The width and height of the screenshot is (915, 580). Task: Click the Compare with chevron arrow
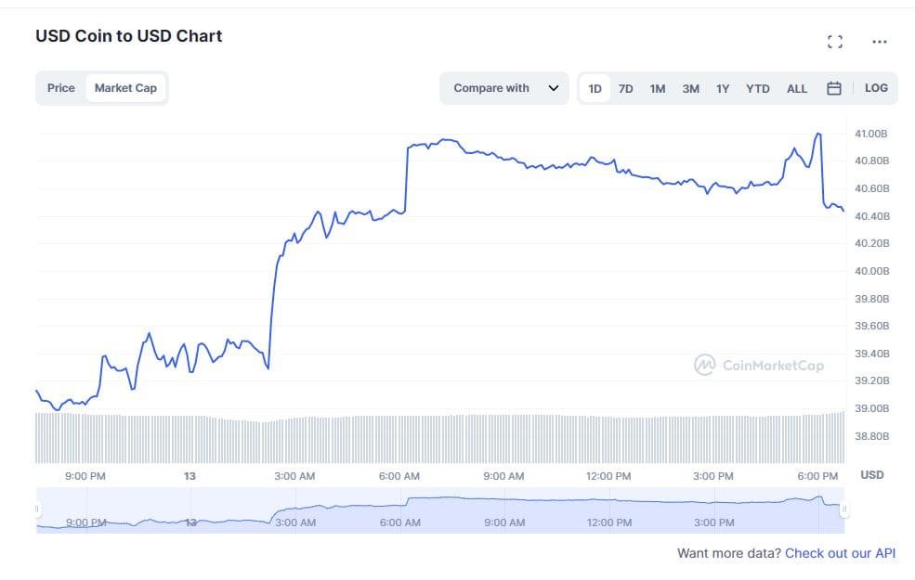tap(554, 88)
